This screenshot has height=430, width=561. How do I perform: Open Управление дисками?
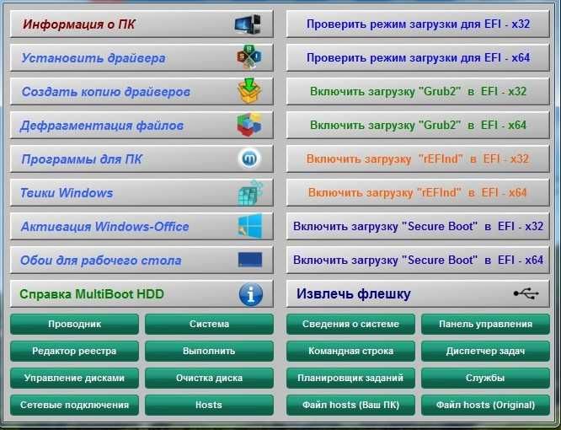pos(74,378)
